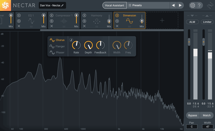The image size is (215, 131).
Task: Click the Dimension Width knob
Action: click(117, 45)
